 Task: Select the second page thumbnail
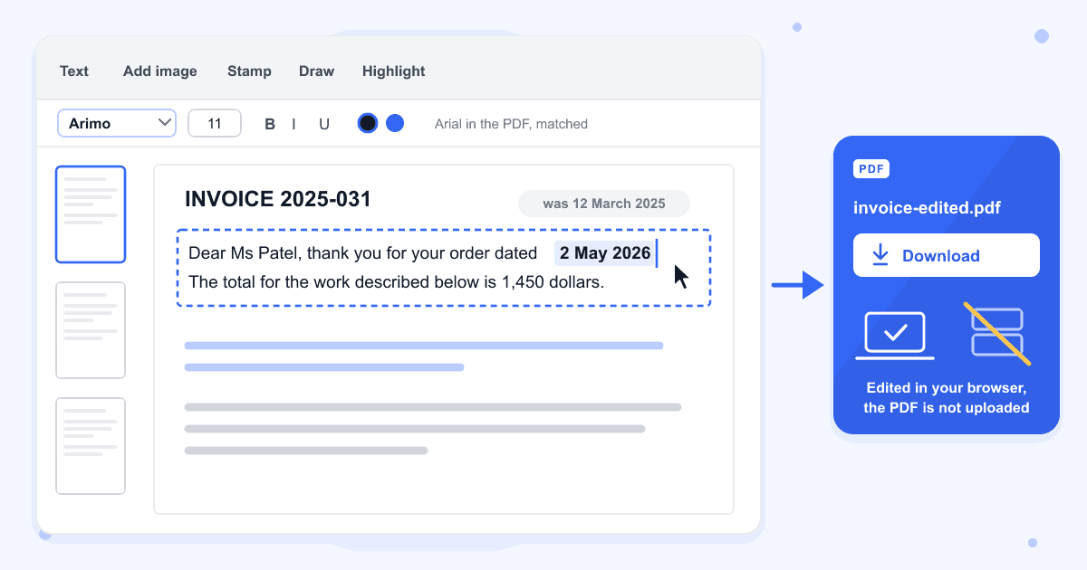click(x=91, y=330)
